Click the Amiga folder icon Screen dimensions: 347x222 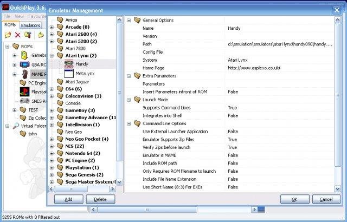point(60,19)
